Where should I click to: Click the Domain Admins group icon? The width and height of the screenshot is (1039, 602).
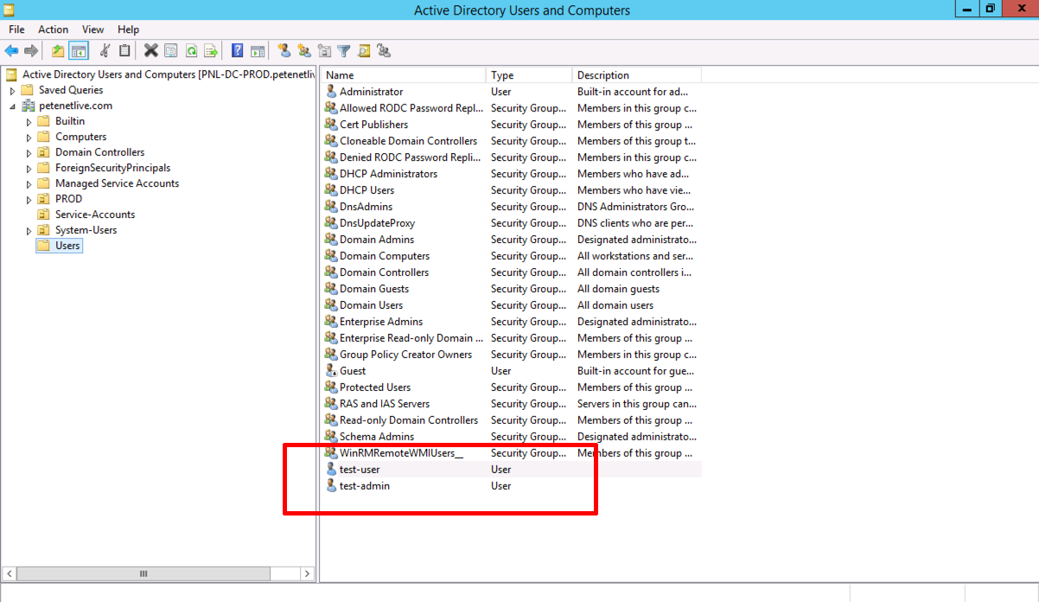pyautogui.click(x=330, y=240)
